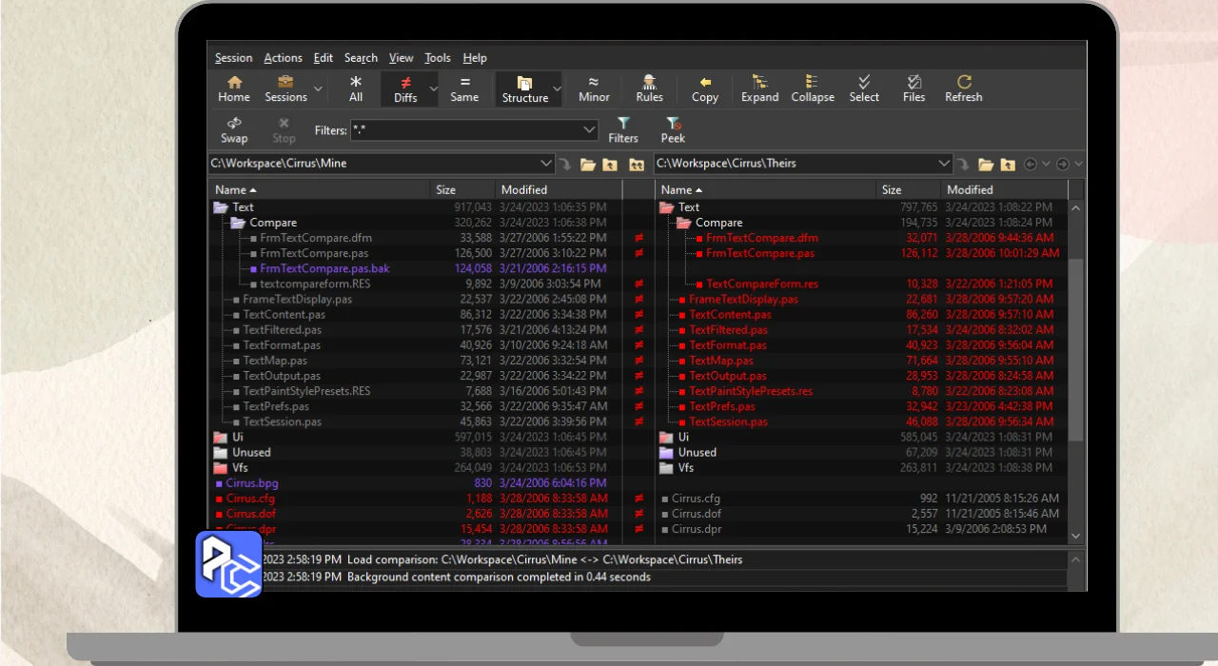Click the Home toolbar icon
The width and height of the screenshot is (1218, 666).
click(234, 88)
